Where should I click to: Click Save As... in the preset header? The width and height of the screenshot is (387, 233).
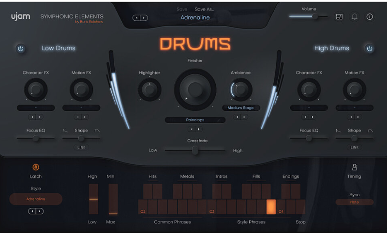click(204, 9)
